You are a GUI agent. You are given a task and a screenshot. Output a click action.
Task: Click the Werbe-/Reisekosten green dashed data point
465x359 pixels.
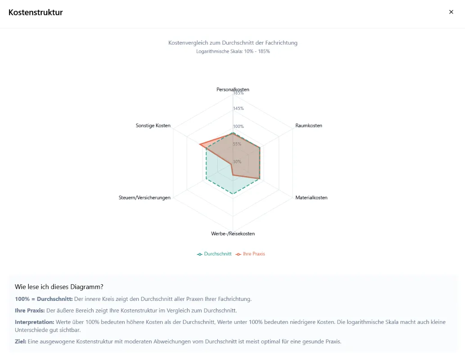[233, 194]
